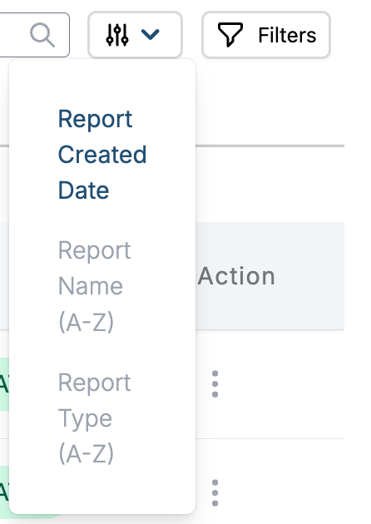Click the green status badge in first row
Image resolution: width=371 pixels, height=524 pixels.
[x=4, y=383]
